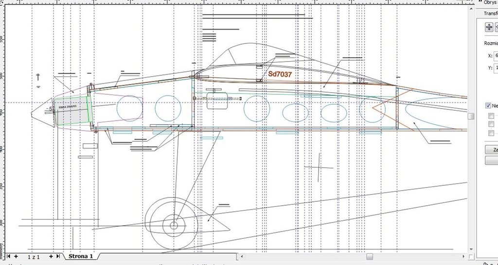Image resolution: width=498 pixels, height=265 pixels.
Task: Open the '1 z 1' page counter
Action: point(34,256)
